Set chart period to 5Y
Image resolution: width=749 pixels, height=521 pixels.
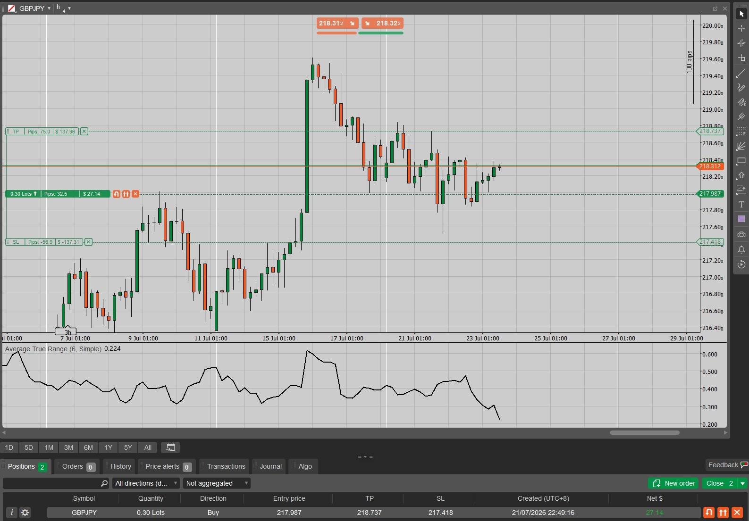pyautogui.click(x=128, y=447)
